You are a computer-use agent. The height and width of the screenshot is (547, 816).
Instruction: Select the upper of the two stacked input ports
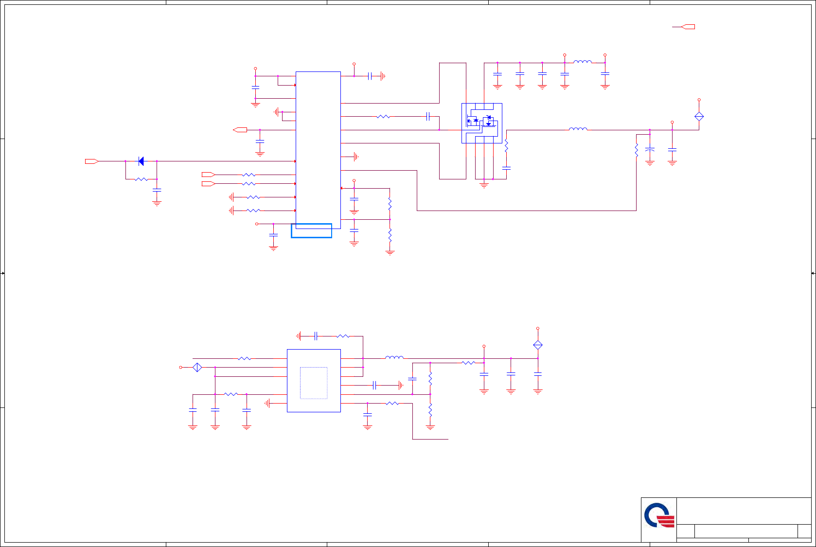(x=209, y=175)
